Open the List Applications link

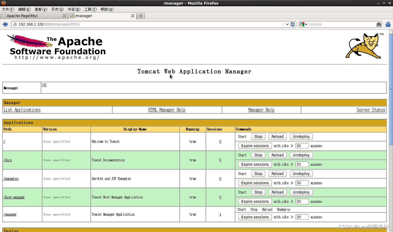(22, 110)
